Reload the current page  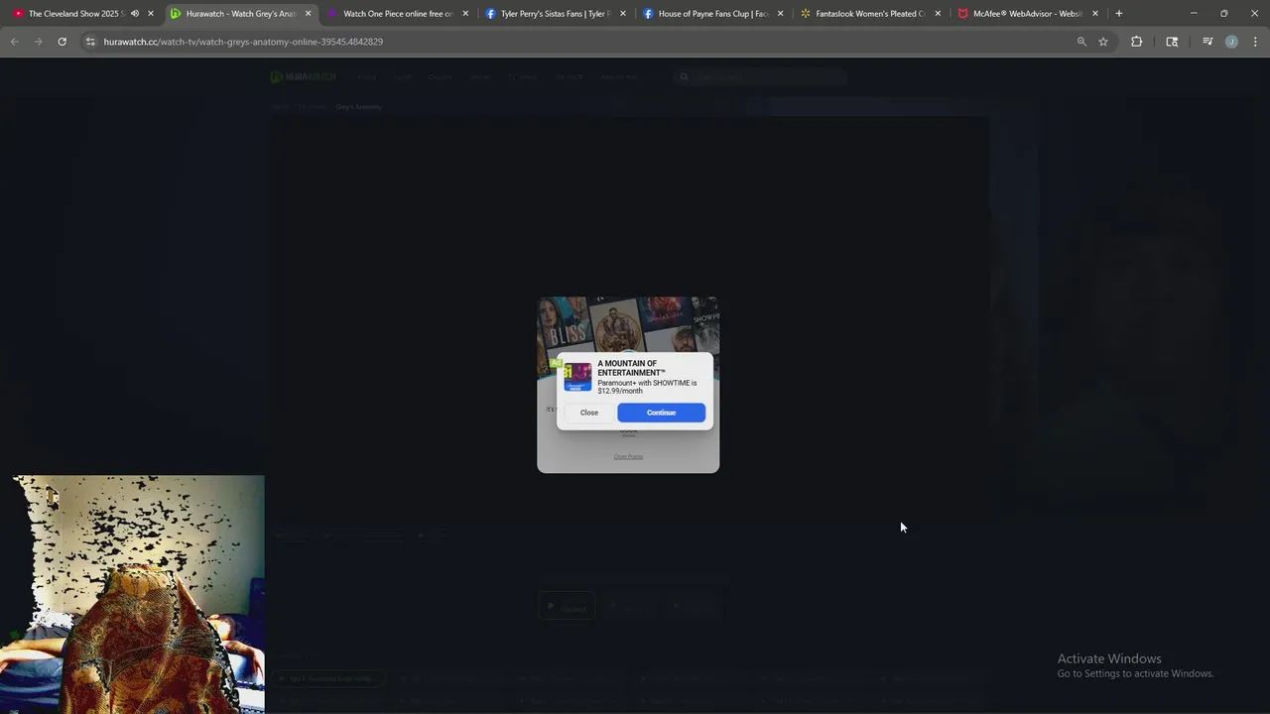pos(62,42)
